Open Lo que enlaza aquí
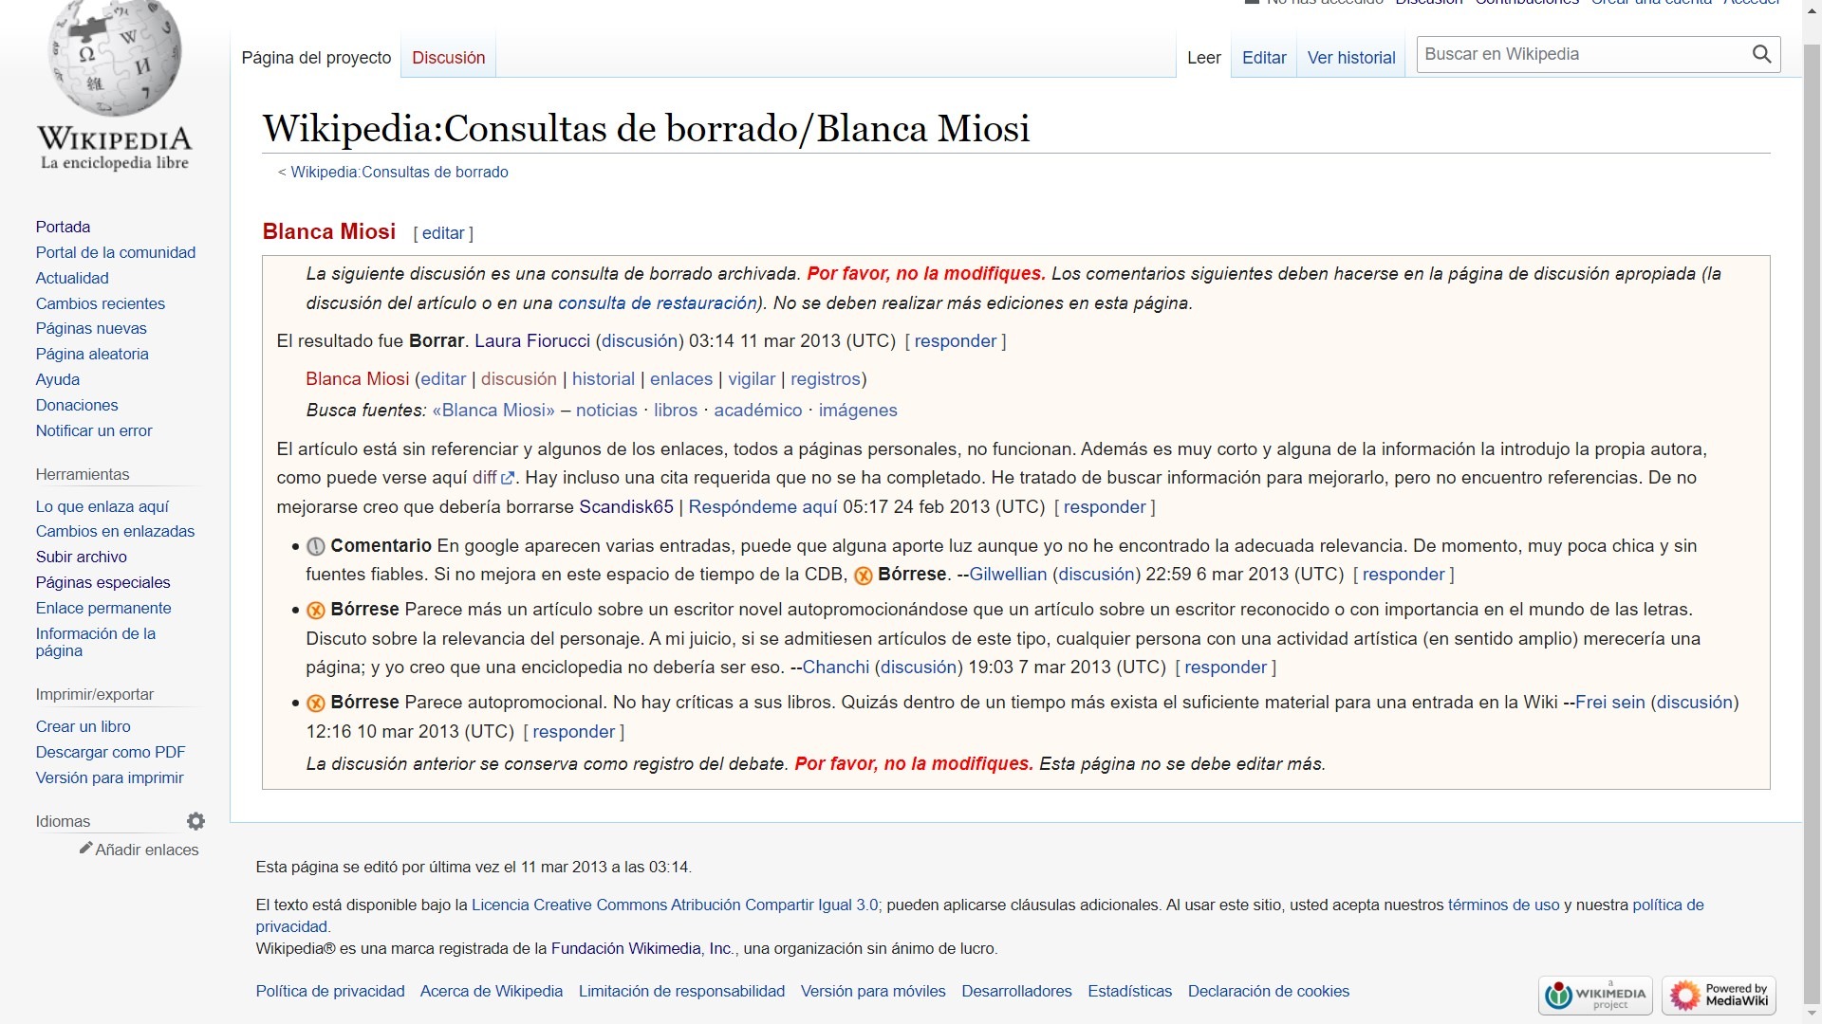 click(x=102, y=506)
